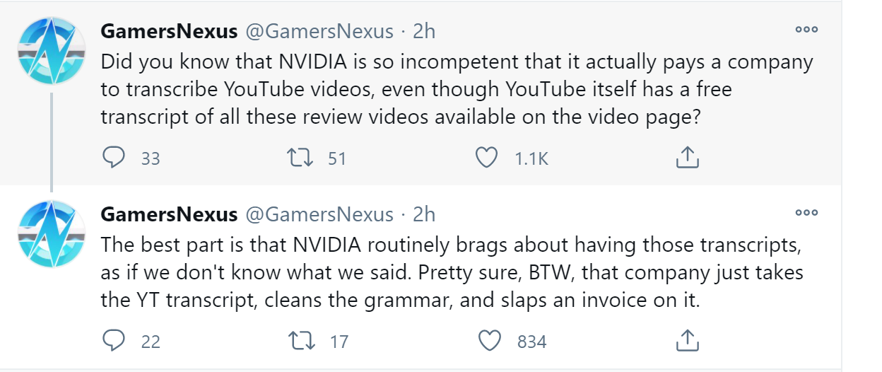Screen dimensions: 882x372
Task: Retweet the second tweet with 17 retweets
Action: 302,342
